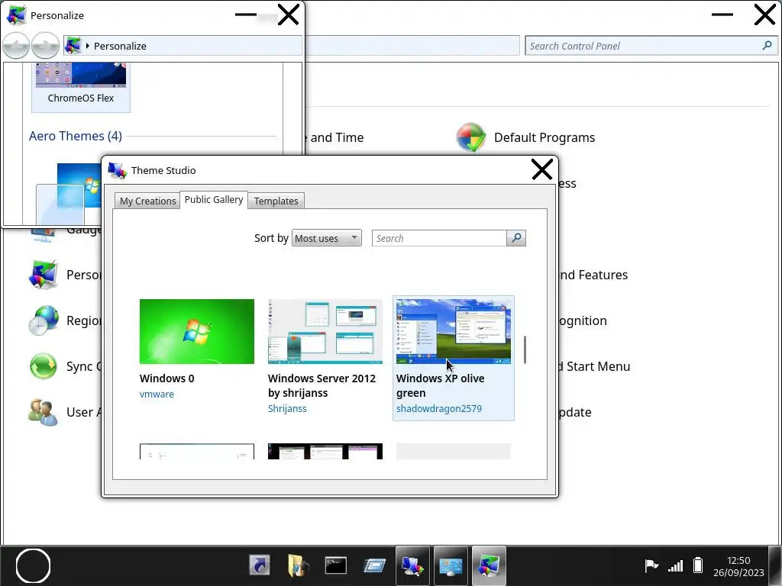The width and height of the screenshot is (782, 586).
Task: Click the Windows Server 2012 by shrijanss title
Action: point(322,385)
